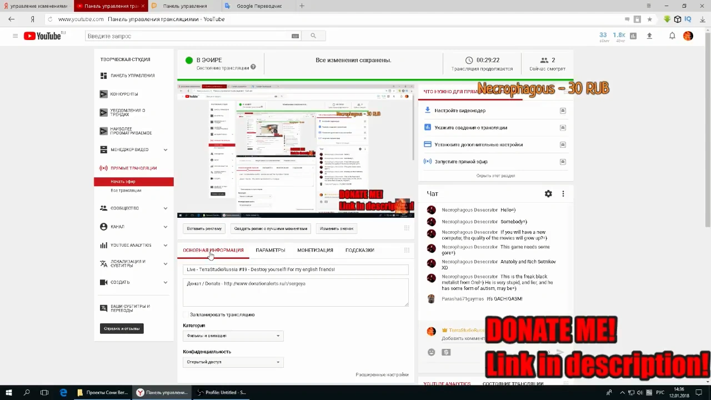Switch to the Основная информация tab
The width and height of the screenshot is (711, 400).
pos(213,250)
